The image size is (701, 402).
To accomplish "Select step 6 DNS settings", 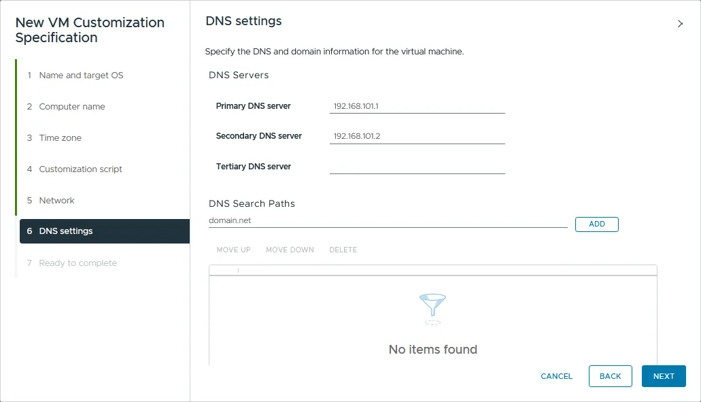I will point(105,231).
